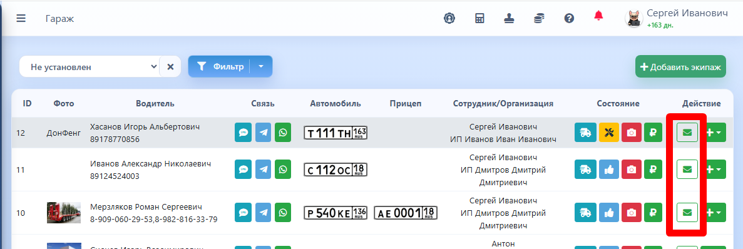Click Добавить экипаж button
The height and width of the screenshot is (249, 743).
(x=680, y=67)
